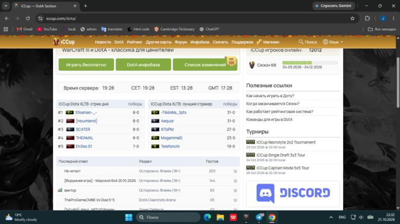The image size is (400, 224).
Task: Open player Telefonchi profile
Action: 170,147
